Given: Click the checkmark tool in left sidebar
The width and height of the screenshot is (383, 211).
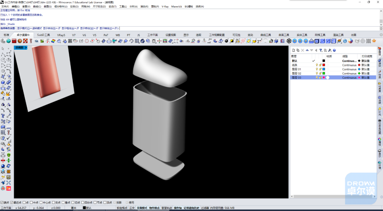Looking at the screenshot, I should [x=9, y=138].
